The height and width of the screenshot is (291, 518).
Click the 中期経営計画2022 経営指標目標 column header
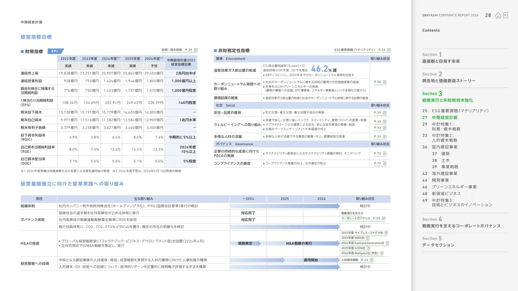181,62
